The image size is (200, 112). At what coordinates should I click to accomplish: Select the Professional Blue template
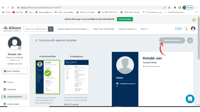tap(47, 77)
